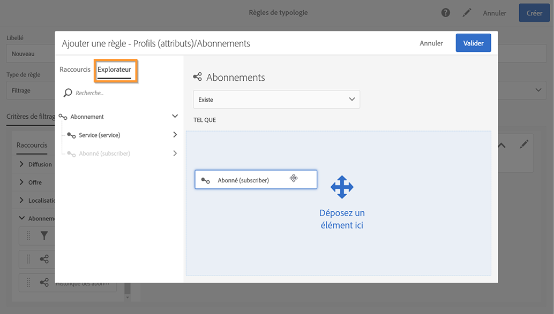Expand the Service (service) chevron
This screenshot has width=554, height=314.
tap(175, 135)
